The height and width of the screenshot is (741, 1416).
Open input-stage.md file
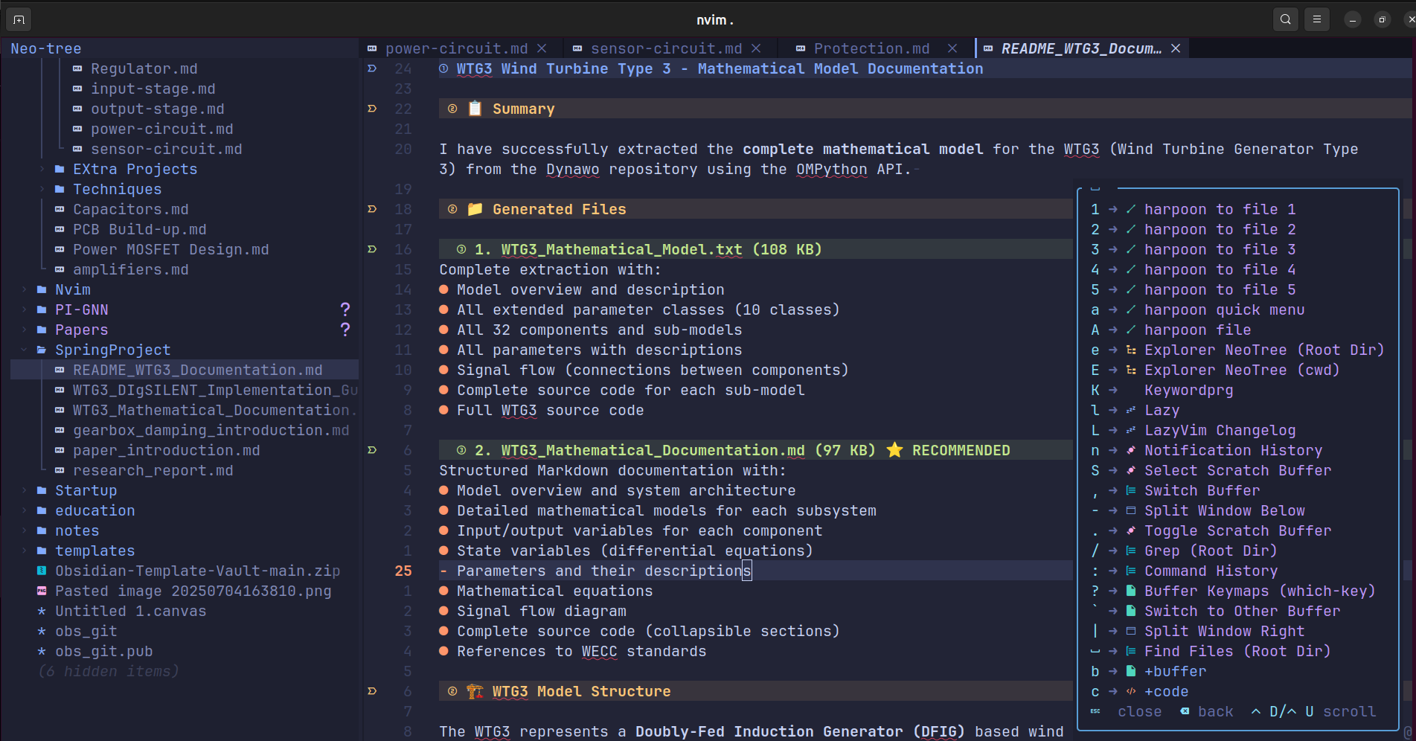(x=153, y=89)
